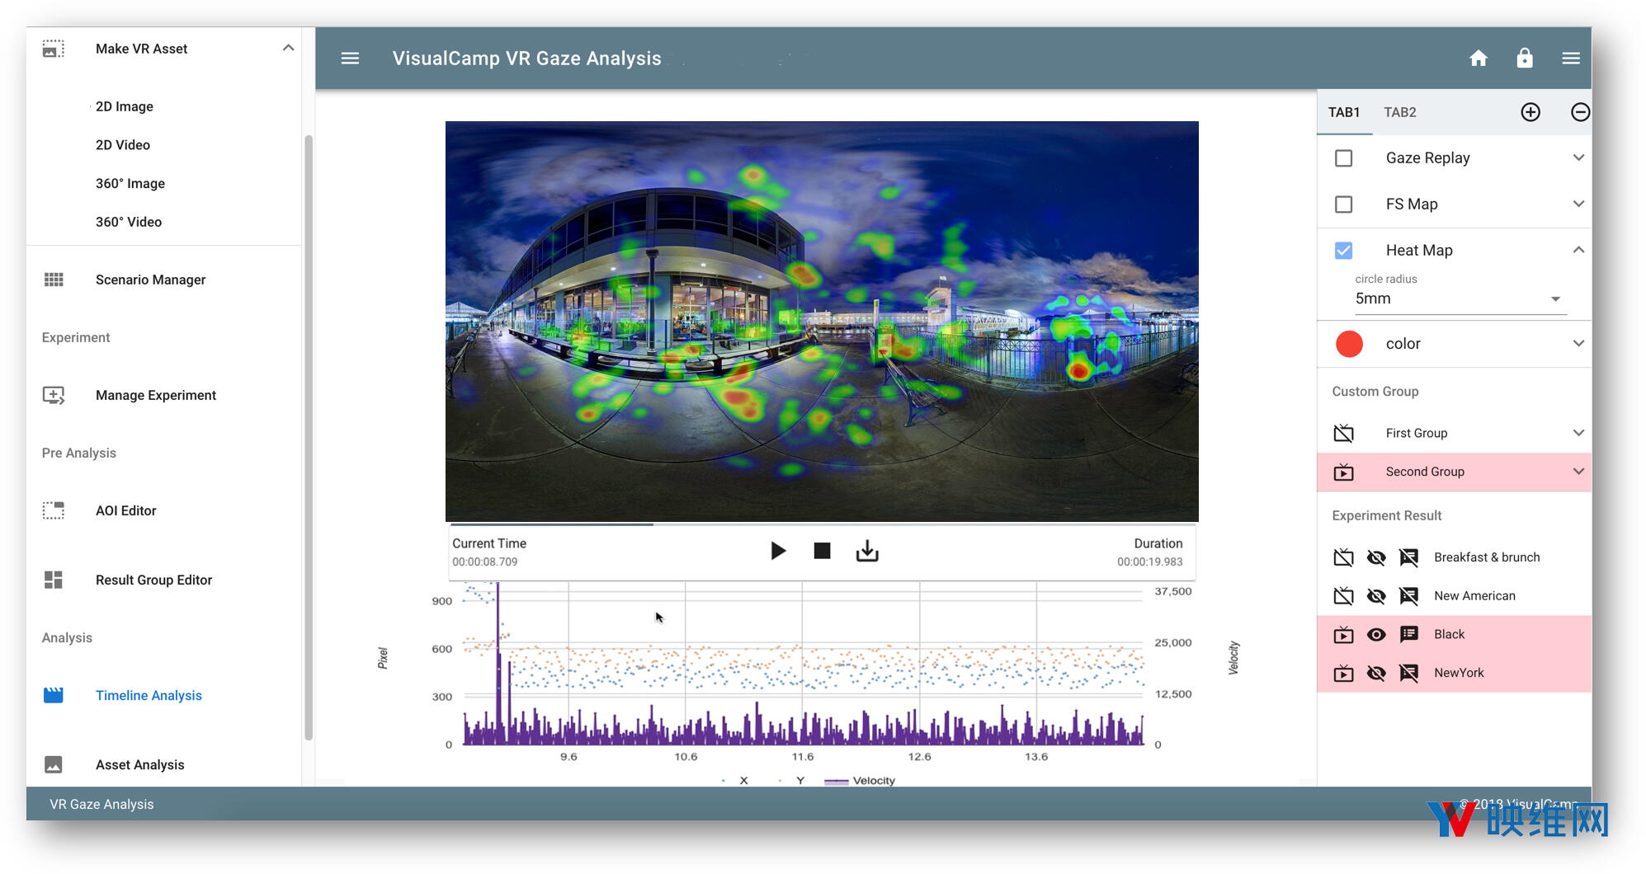Expand the Second Group chevron
This screenshot has height=874, width=1646.
click(1578, 472)
